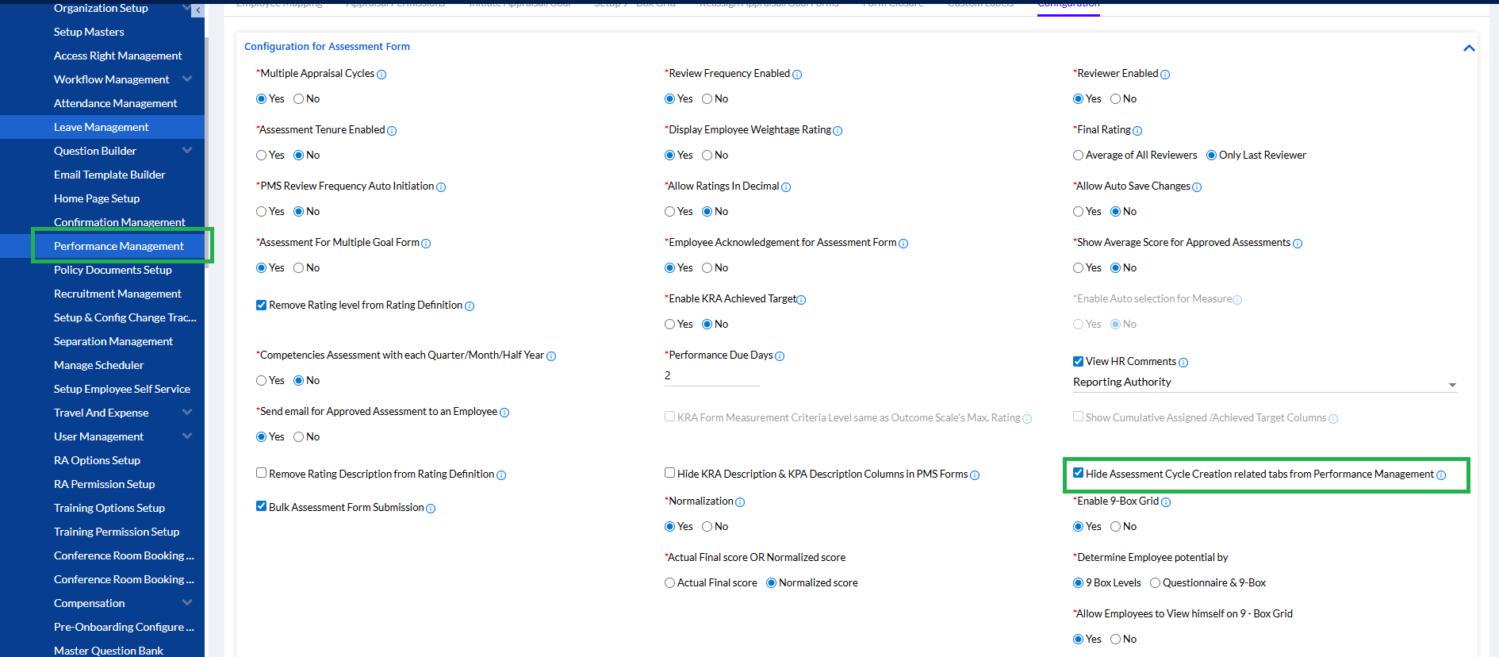Viewport: 1499px width, 657px height.
Task: Collapse the Configuration for Assessment Form panel
Action: tap(1468, 48)
